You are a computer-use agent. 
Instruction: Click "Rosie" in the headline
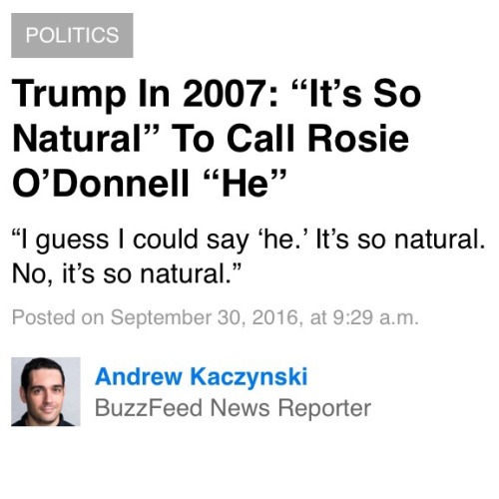click(x=358, y=139)
